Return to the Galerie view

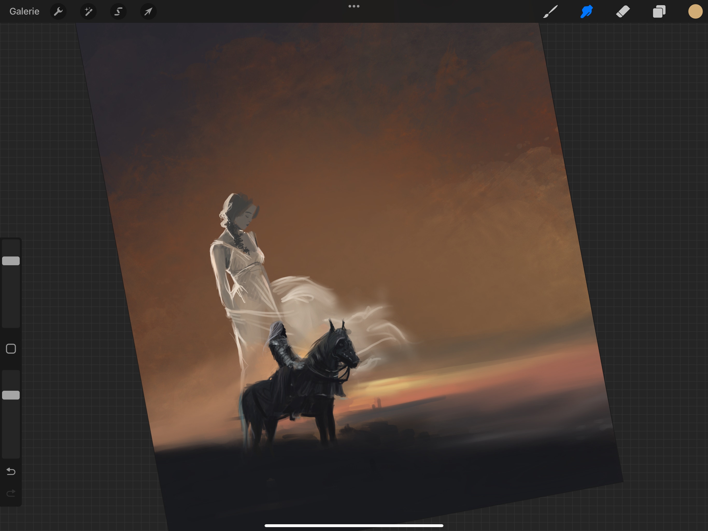(24, 11)
